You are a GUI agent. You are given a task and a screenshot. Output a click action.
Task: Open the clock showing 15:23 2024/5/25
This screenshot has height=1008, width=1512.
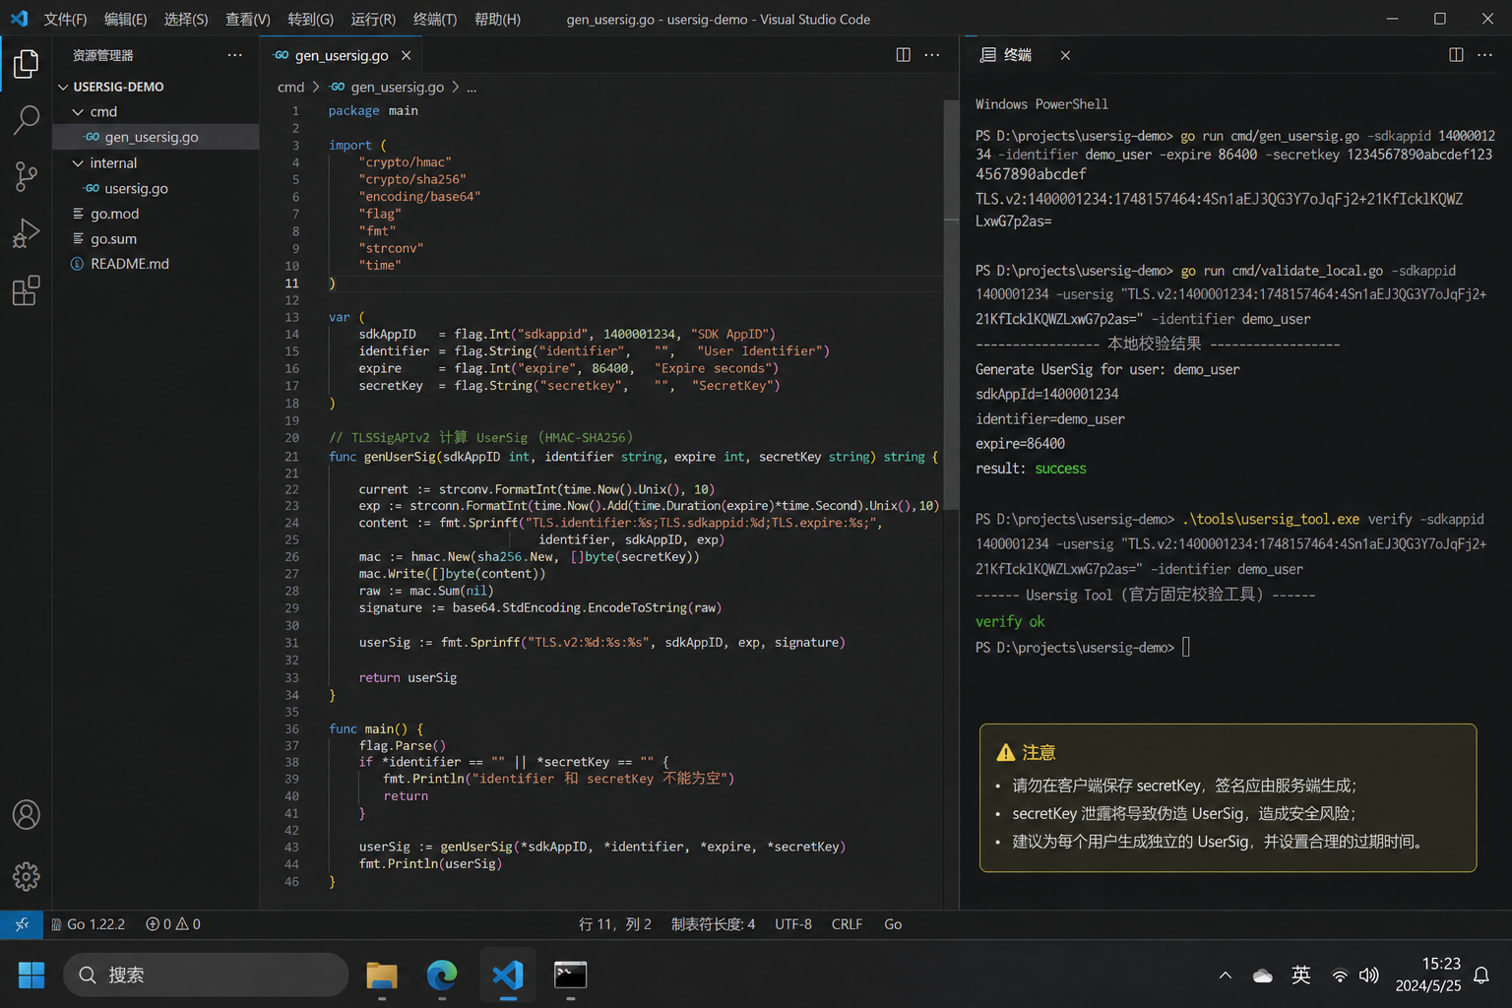tap(1427, 975)
